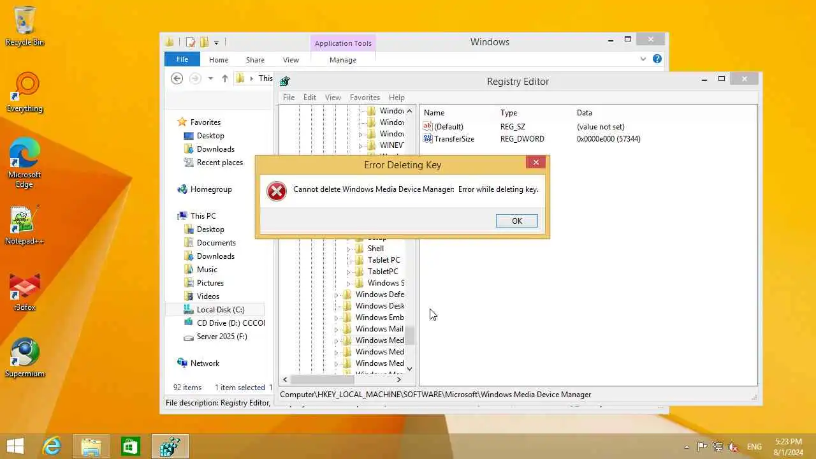Click the registry tree scroll-up arrow

(409, 111)
